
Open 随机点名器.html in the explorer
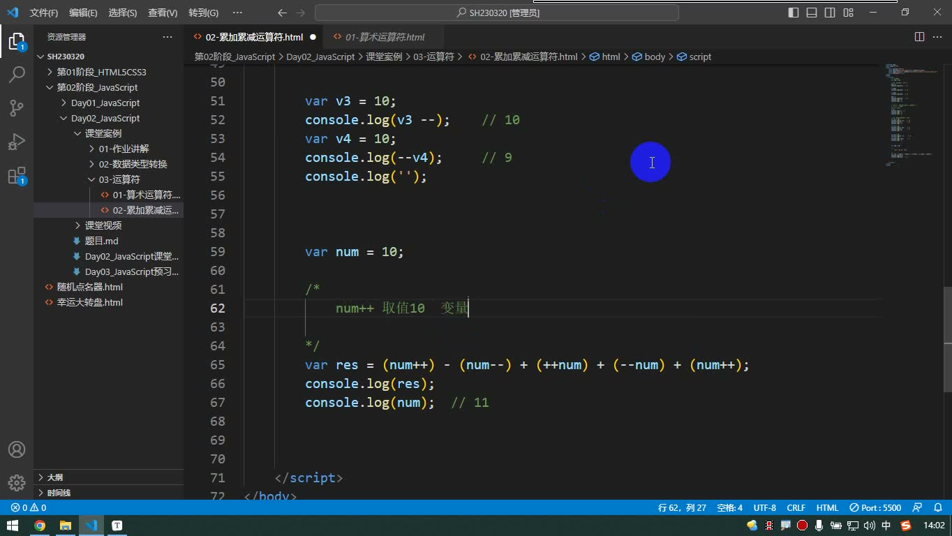pyautogui.click(x=89, y=287)
